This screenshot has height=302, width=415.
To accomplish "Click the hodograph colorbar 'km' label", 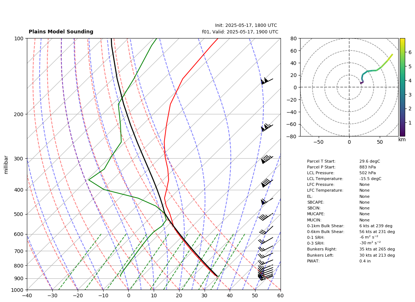I will click(x=402, y=139).
